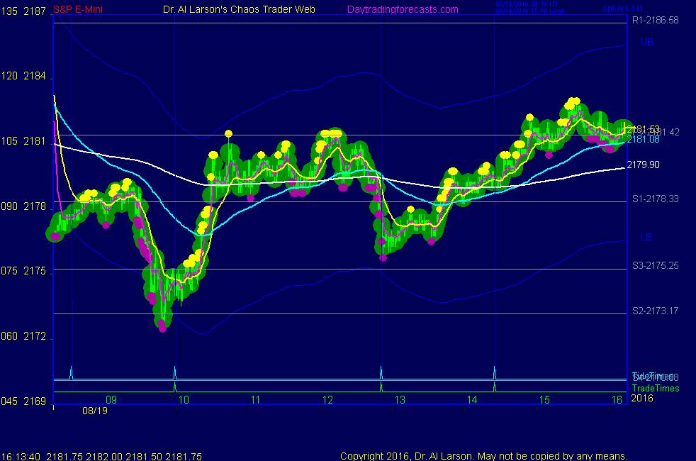Click 'Dr. Al Larson's Chaos Trader Web' heading
This screenshot has height=461, width=696.
point(239,9)
